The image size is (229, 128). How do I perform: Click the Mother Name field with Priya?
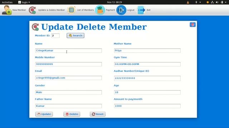(147, 50)
